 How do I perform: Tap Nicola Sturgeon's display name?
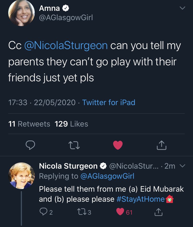click(x=68, y=166)
